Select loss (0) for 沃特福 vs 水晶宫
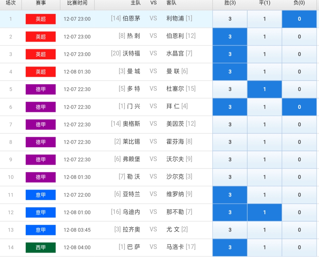The height and width of the screenshot is (258, 319). coord(299,54)
